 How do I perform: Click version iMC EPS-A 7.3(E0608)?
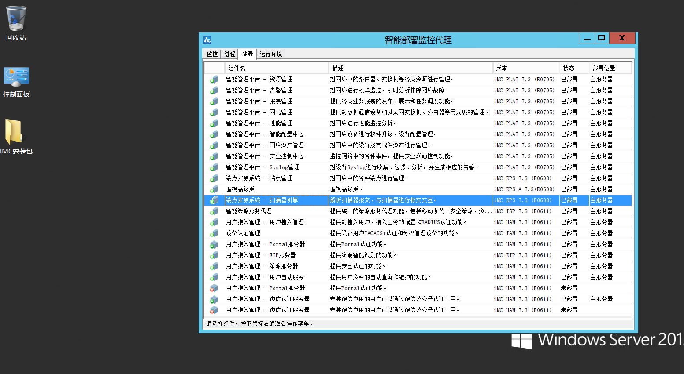pos(524,189)
